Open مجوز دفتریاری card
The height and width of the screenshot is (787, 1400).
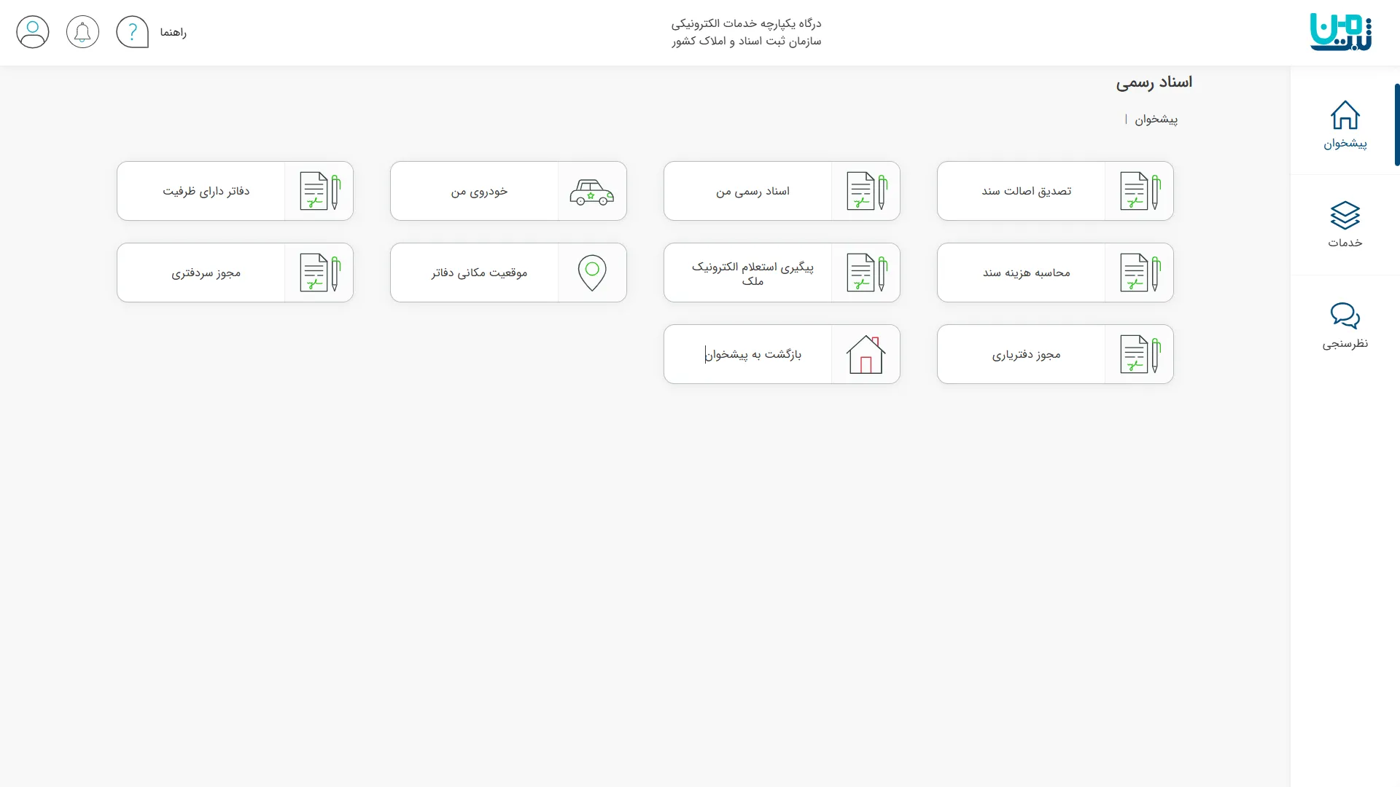[x=1026, y=354]
